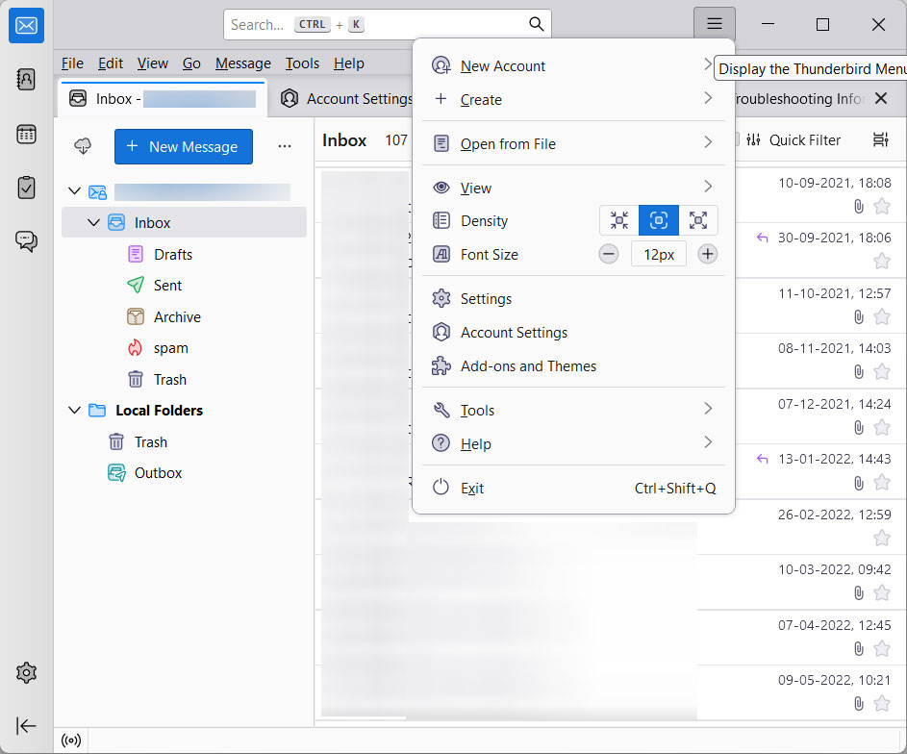Collapse the spaces toolbar
This screenshot has height=754, width=907.
[26, 726]
